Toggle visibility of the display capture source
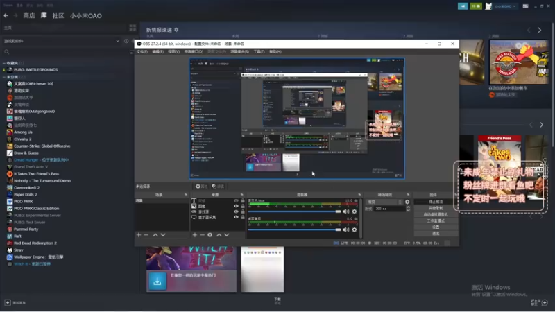 236,217
